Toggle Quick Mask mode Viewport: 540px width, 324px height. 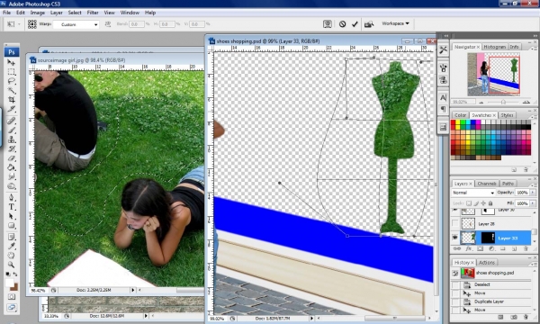pyautogui.click(x=12, y=296)
